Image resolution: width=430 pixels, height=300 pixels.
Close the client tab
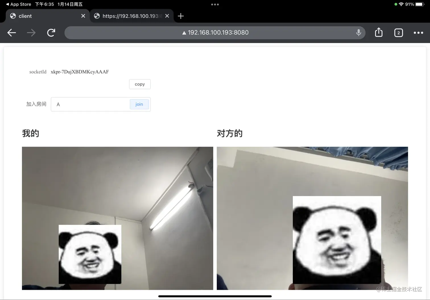pos(83,16)
